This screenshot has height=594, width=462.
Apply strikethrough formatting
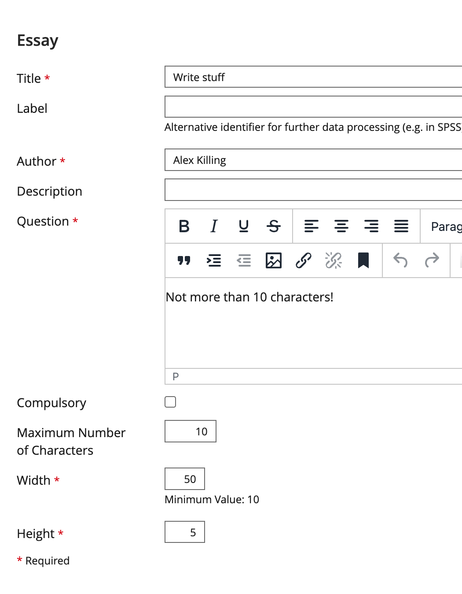[x=274, y=226]
